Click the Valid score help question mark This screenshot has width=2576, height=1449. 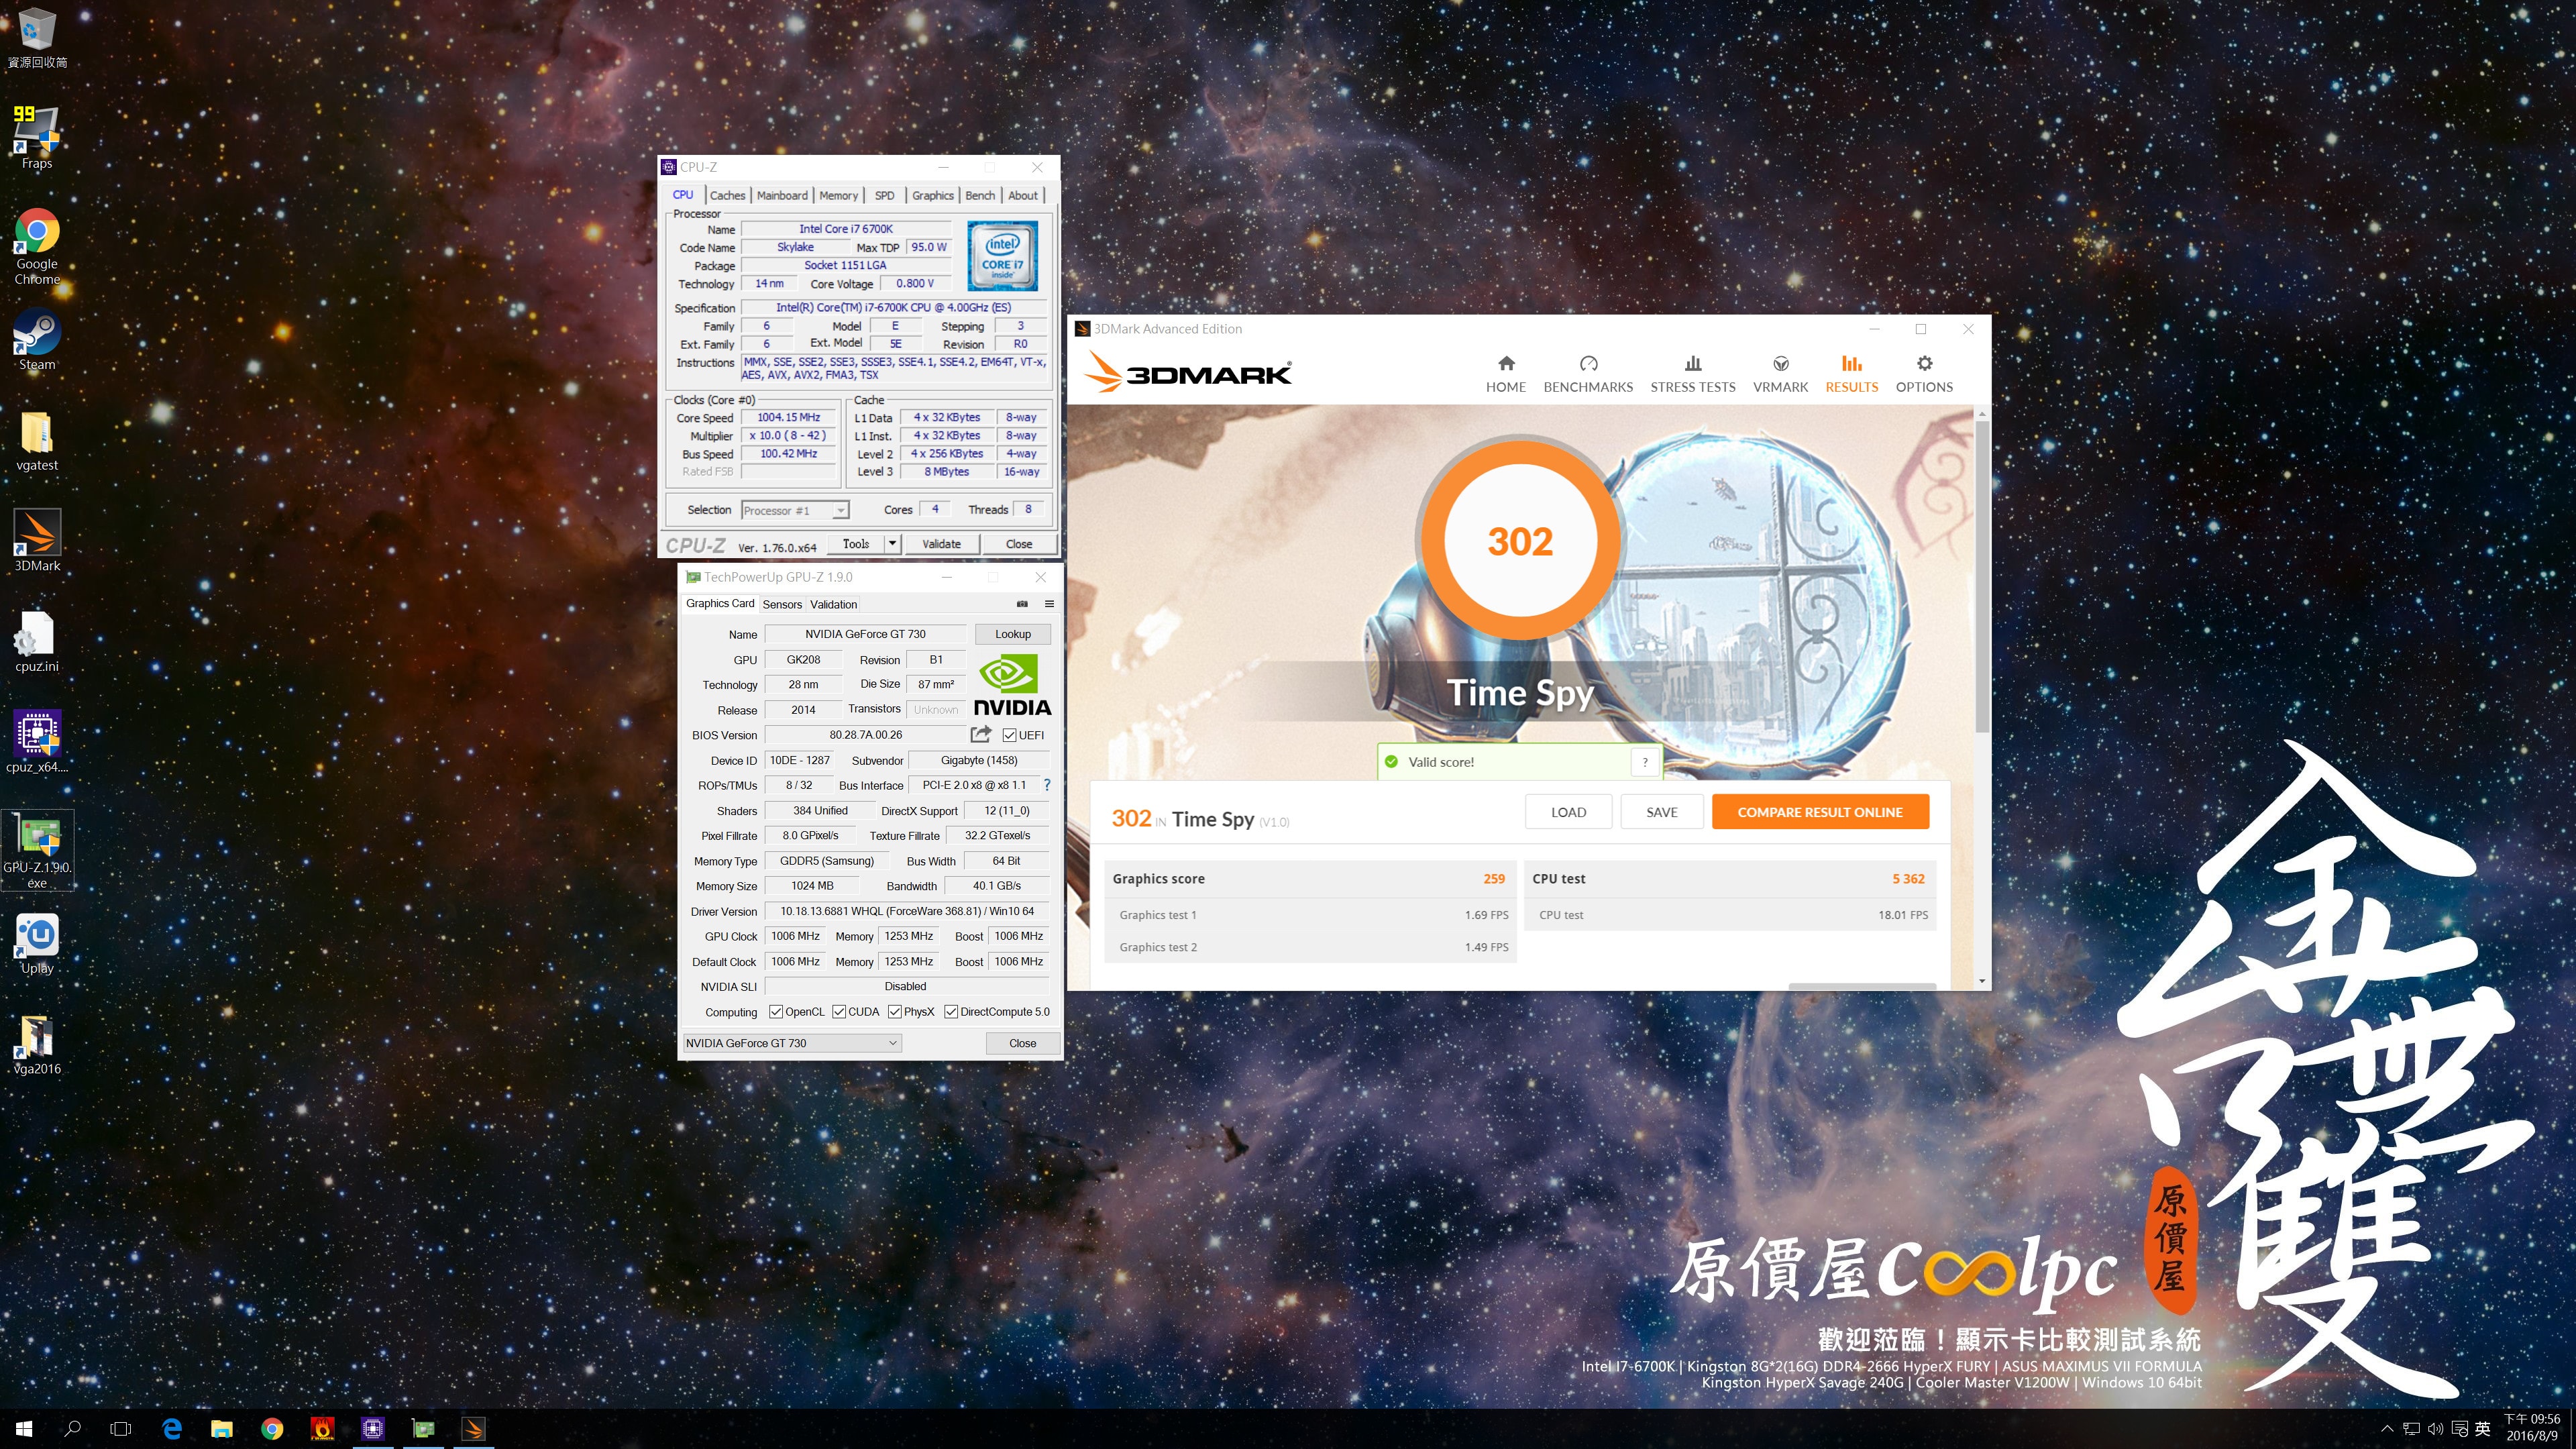(1645, 762)
